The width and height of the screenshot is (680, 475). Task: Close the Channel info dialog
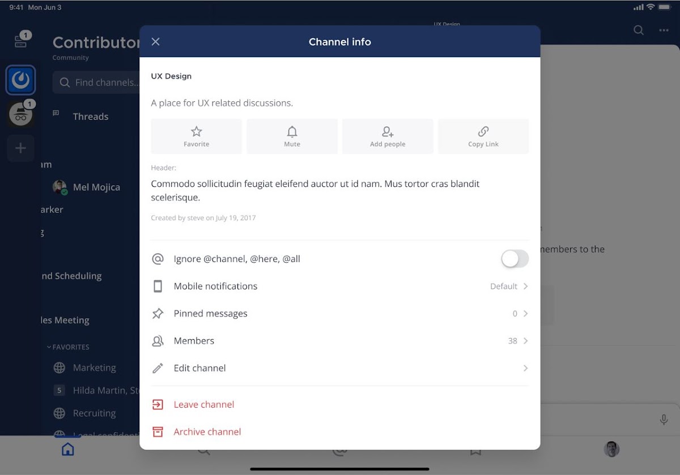point(156,42)
